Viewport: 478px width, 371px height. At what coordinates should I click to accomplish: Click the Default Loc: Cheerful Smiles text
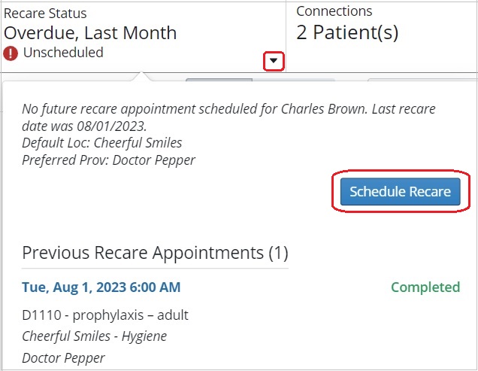point(101,142)
